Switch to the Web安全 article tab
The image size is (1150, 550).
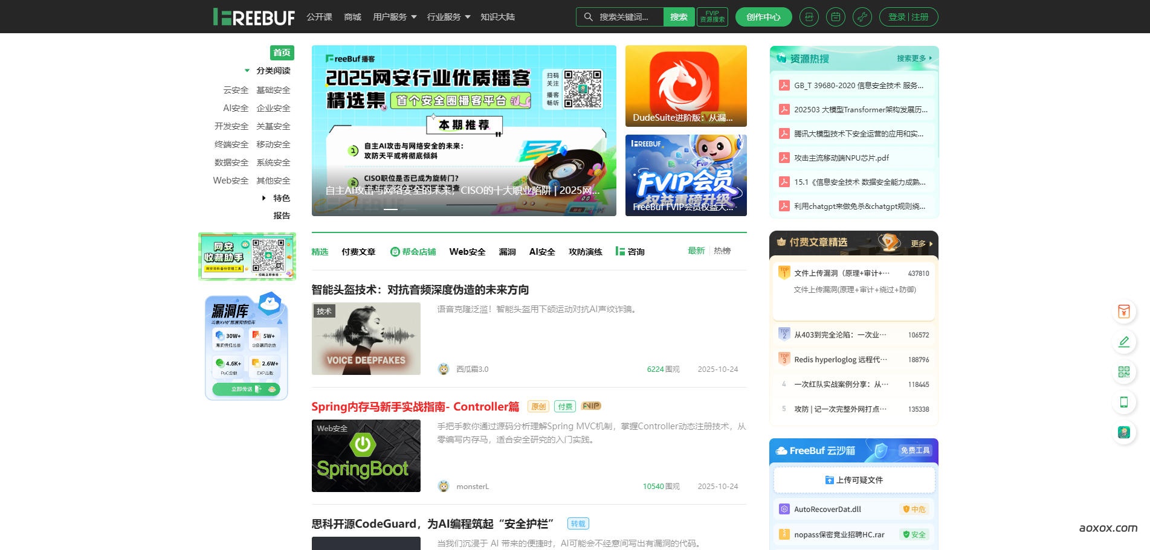click(467, 252)
